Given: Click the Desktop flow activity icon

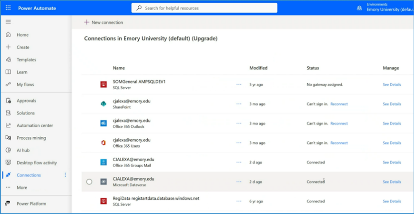Looking at the screenshot, I should tap(8, 163).
